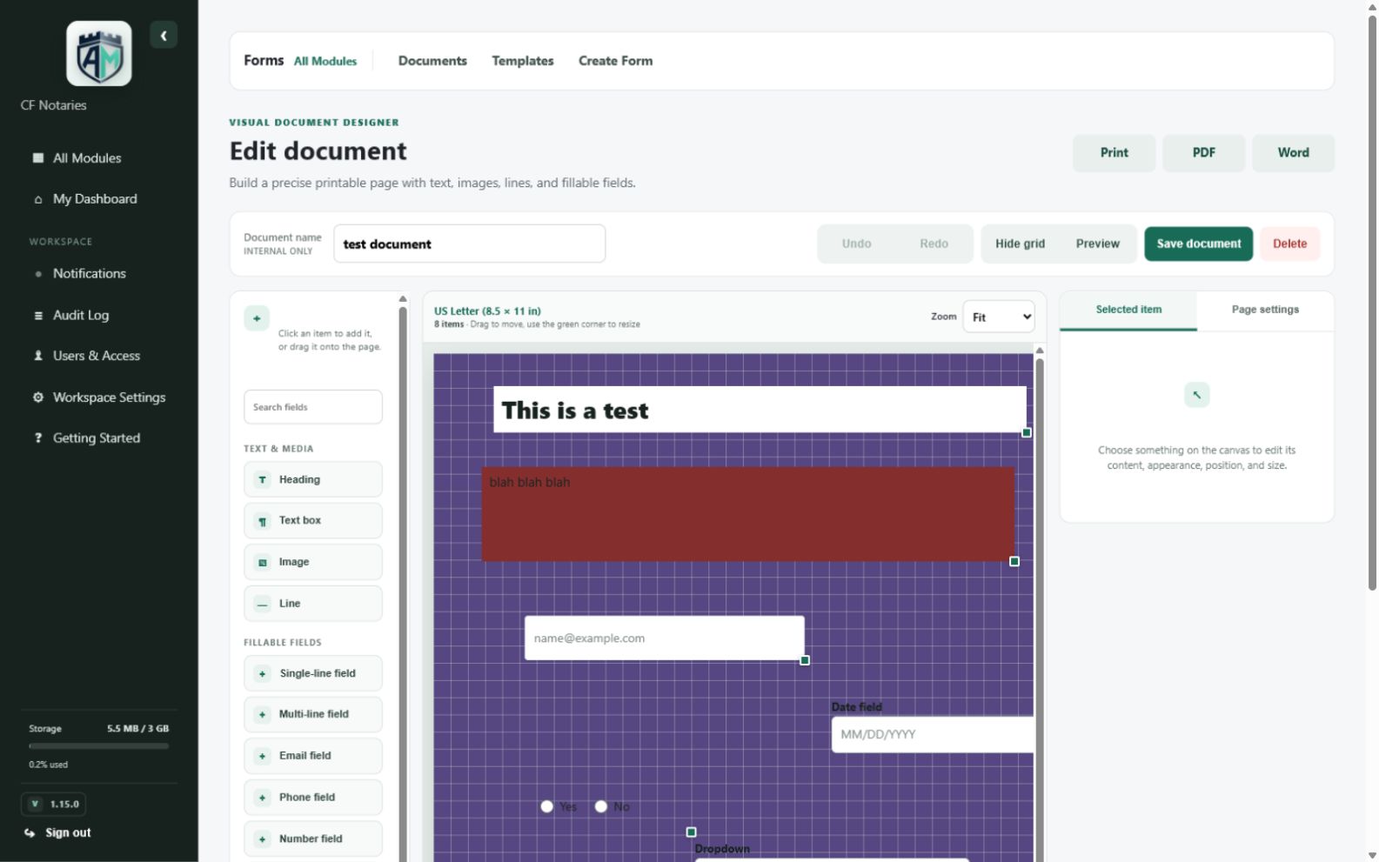Collapse the sidebar with the chevron button
Viewport: 1379px width, 862px height.
pyautogui.click(x=164, y=36)
